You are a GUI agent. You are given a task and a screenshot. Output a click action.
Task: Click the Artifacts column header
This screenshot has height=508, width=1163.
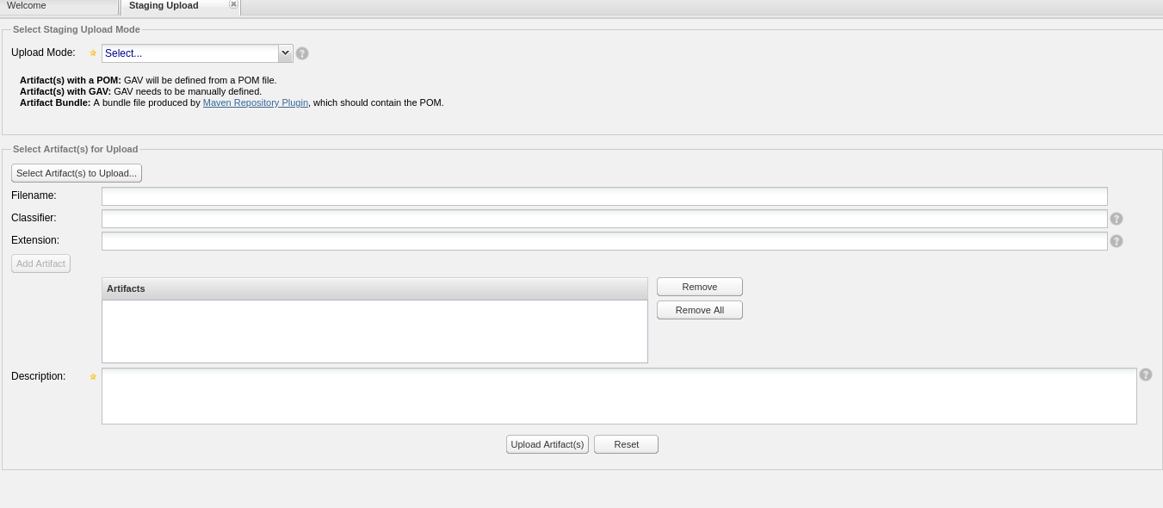point(374,288)
